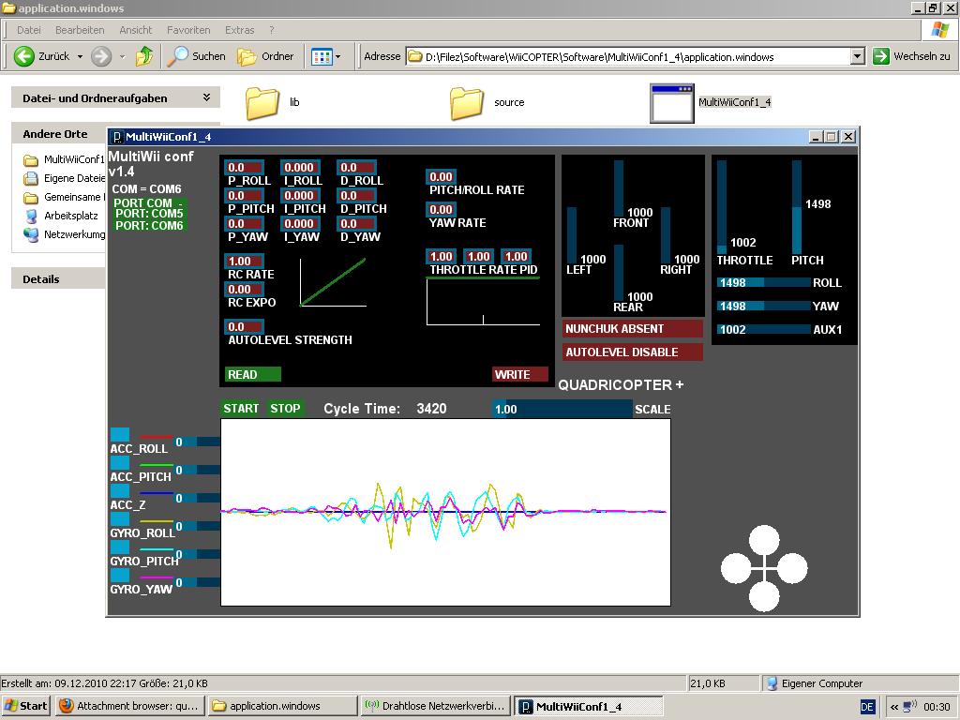Image resolution: width=960 pixels, height=720 pixels.
Task: Toggle the Ordner folders pane
Action: tap(265, 56)
